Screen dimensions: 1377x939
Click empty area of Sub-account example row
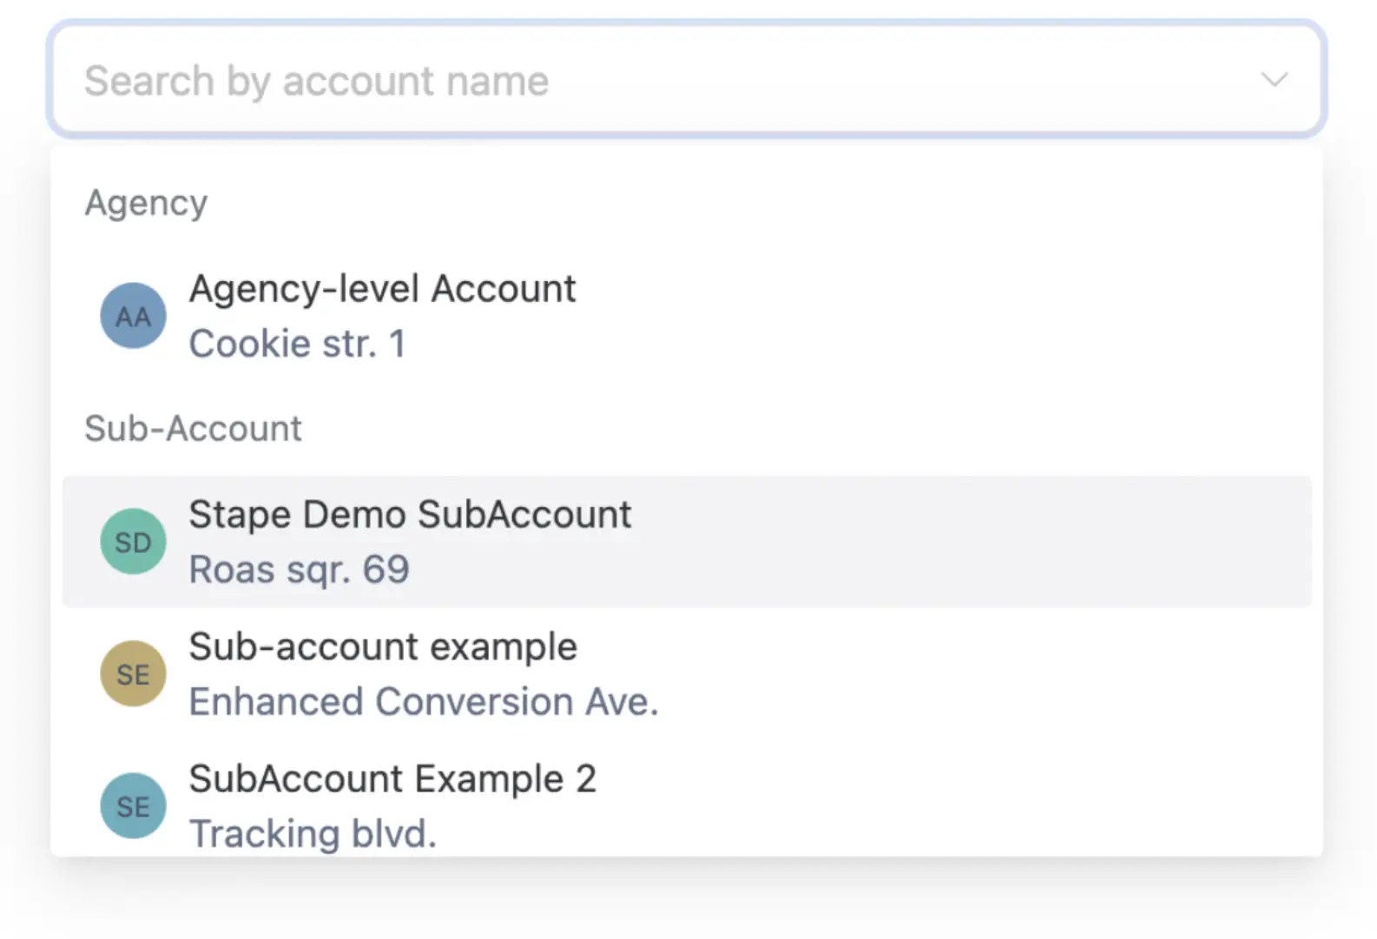955,674
